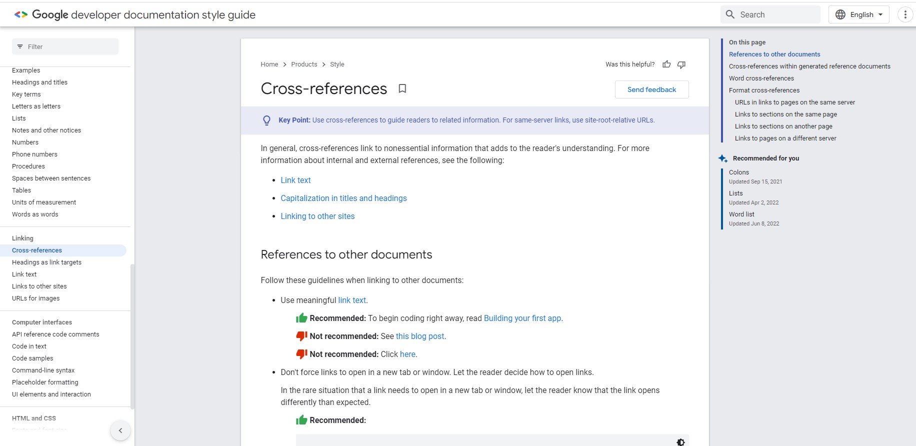The width and height of the screenshot is (916, 446).
Task: Open Headings as link targets page
Action: pyautogui.click(x=46, y=262)
